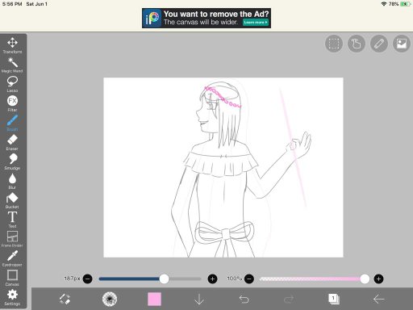This screenshot has width=413, height=310.
Task: Toggle brush and eraser switch icon
Action: [x=65, y=299]
